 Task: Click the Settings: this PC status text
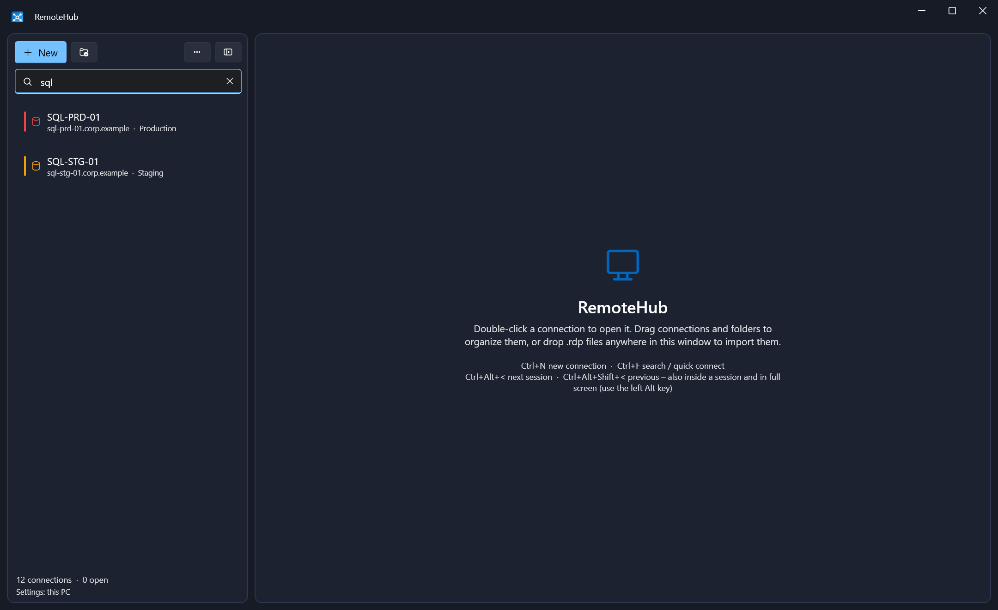pos(43,592)
